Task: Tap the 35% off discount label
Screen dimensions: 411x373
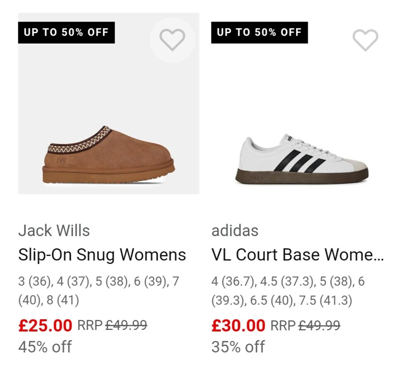Action: (x=238, y=346)
